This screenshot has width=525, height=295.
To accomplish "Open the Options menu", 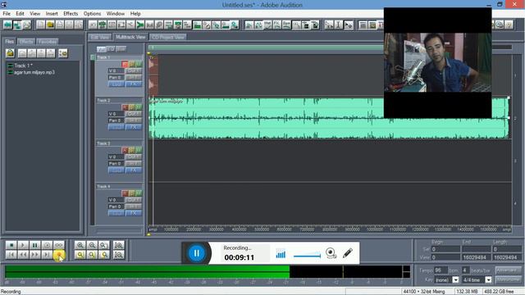I will click(92, 14).
